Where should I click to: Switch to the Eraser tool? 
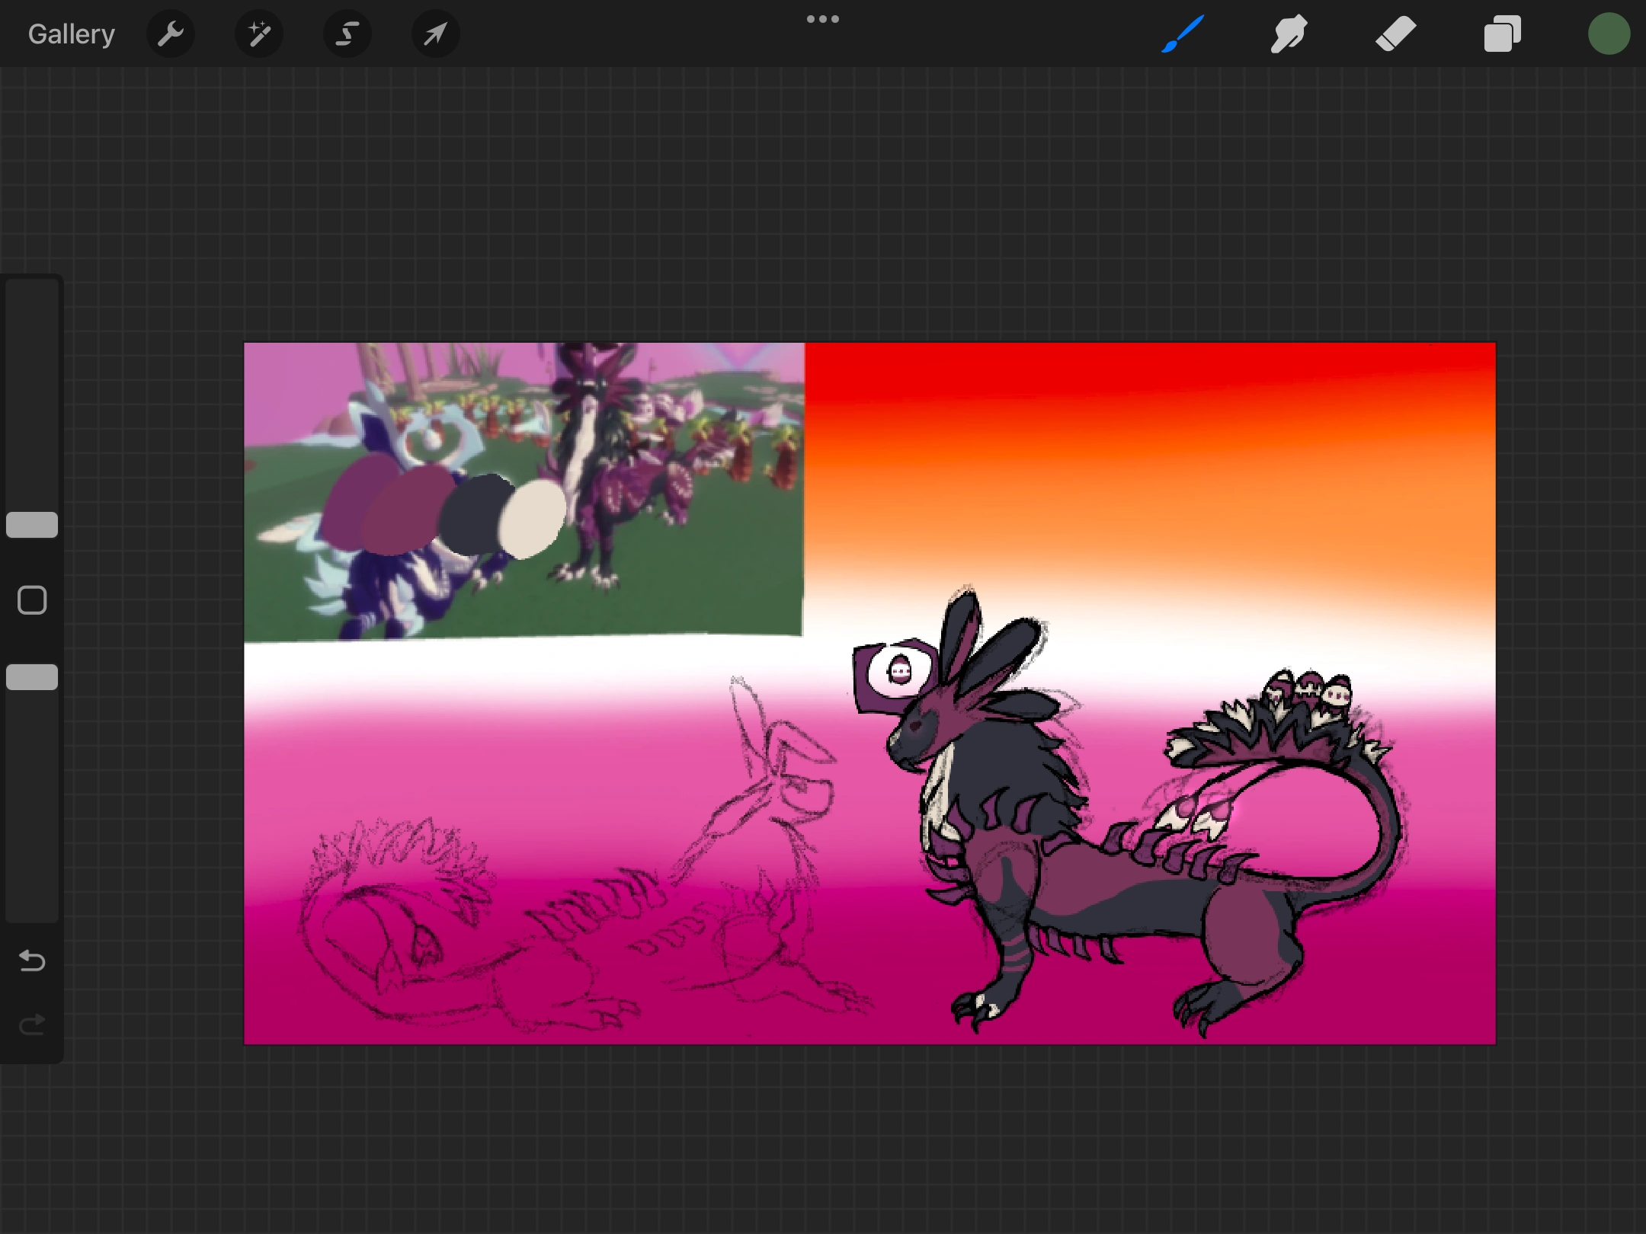[1395, 34]
